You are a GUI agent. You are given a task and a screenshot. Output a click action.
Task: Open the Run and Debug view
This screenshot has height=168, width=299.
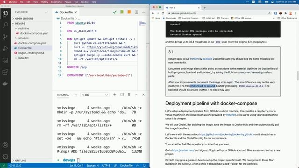coord(5,49)
